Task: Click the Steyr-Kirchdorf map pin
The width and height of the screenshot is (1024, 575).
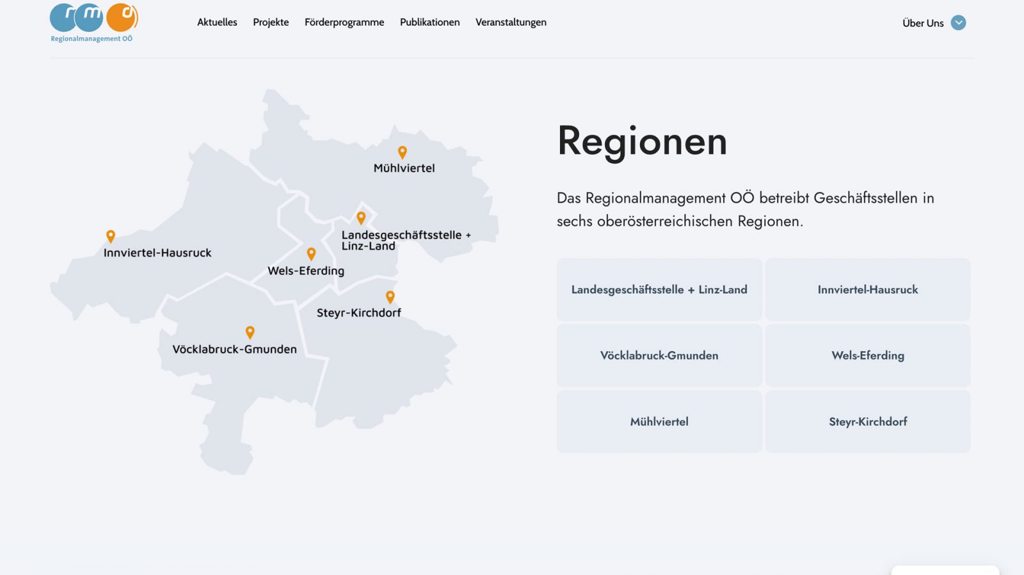Action: point(390,297)
